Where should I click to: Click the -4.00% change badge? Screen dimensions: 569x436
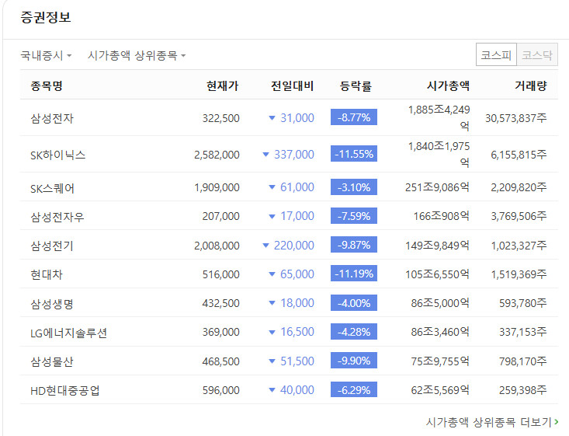[354, 302]
